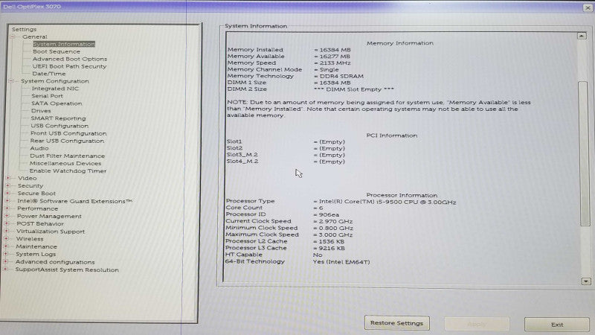595x335 pixels.
Task: Select System Information in the tree
Action: [x=64, y=44]
